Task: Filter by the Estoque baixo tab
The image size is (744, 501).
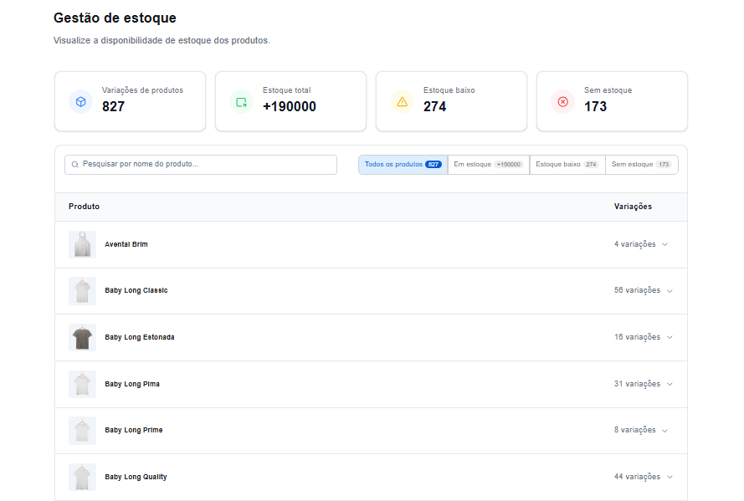Action: (567, 165)
